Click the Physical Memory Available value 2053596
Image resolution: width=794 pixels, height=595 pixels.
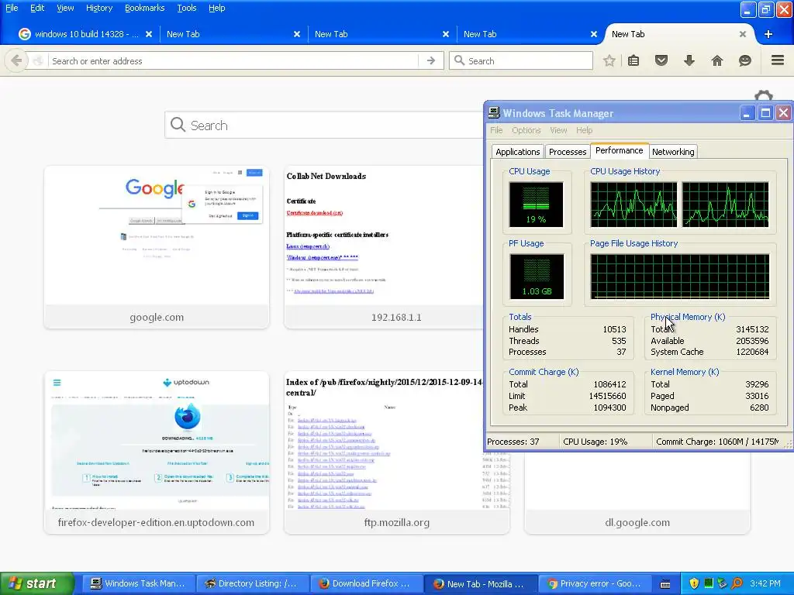(x=752, y=341)
